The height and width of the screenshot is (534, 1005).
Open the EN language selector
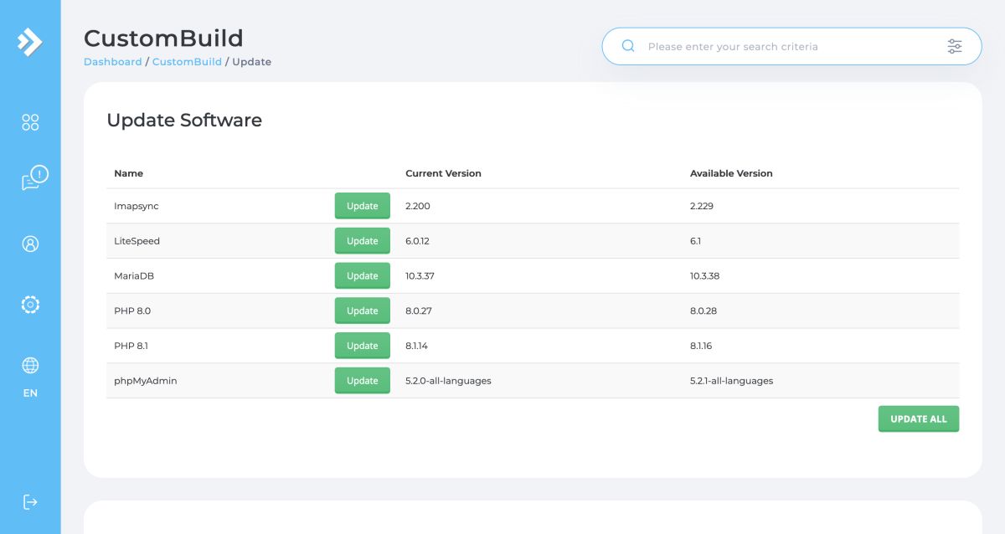30,393
